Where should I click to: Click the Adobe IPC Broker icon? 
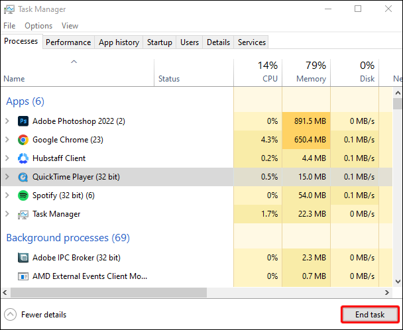(x=23, y=258)
